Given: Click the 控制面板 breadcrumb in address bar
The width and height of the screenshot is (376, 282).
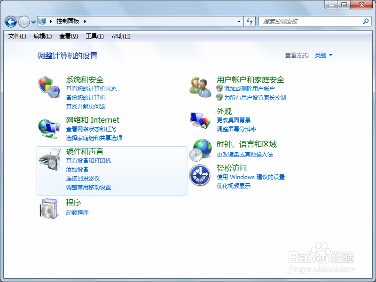Looking at the screenshot, I should [x=68, y=21].
